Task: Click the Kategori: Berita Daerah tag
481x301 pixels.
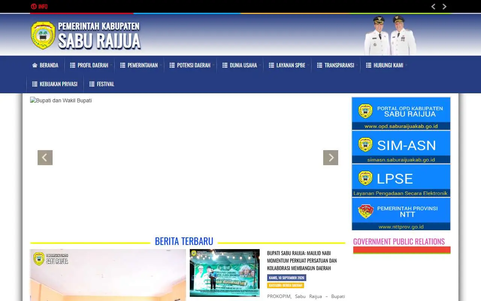Action: pyautogui.click(x=286, y=286)
